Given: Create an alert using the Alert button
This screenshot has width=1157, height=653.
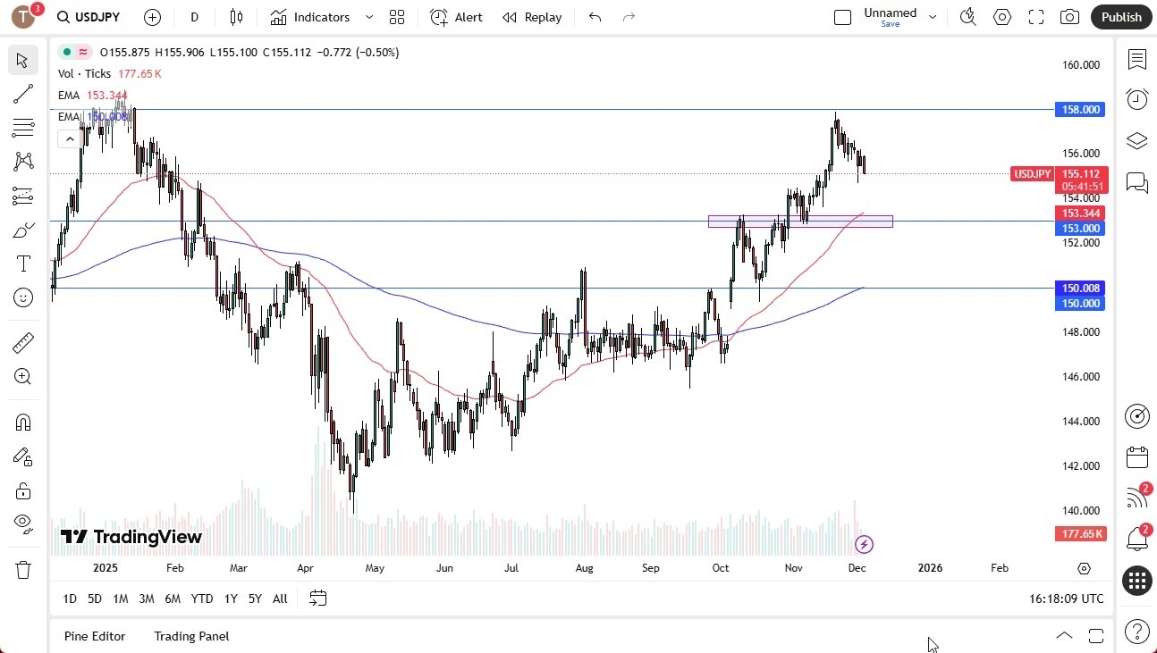Looking at the screenshot, I should 456,16.
